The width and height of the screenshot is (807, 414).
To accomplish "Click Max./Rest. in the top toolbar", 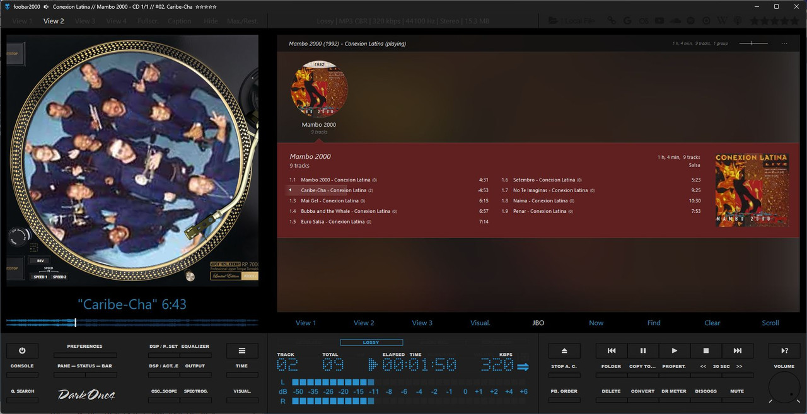I will pos(243,21).
